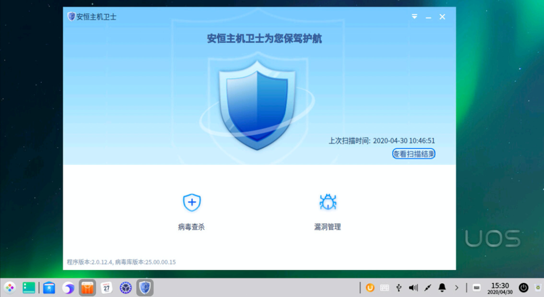Open the calendar app showing 27 from taskbar
This screenshot has width=544, height=297.
106,287
